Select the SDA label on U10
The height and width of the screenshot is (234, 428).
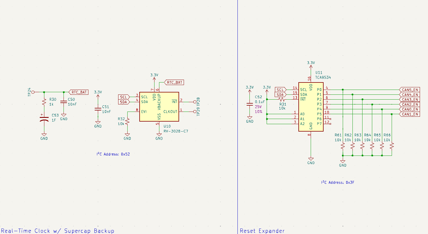[124, 102]
